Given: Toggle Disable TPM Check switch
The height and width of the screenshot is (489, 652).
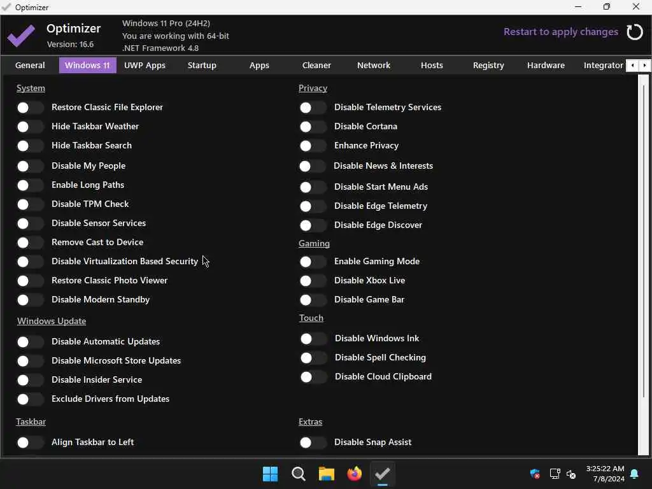Looking at the screenshot, I should (31, 204).
